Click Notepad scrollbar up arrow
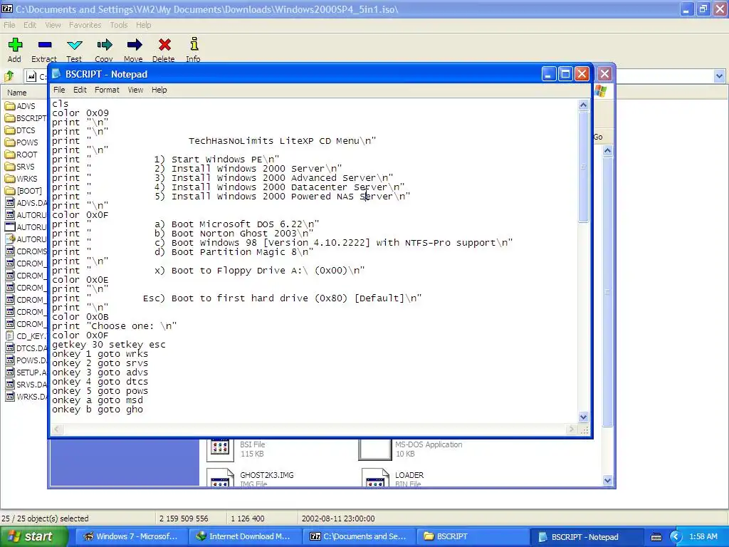 (584, 105)
